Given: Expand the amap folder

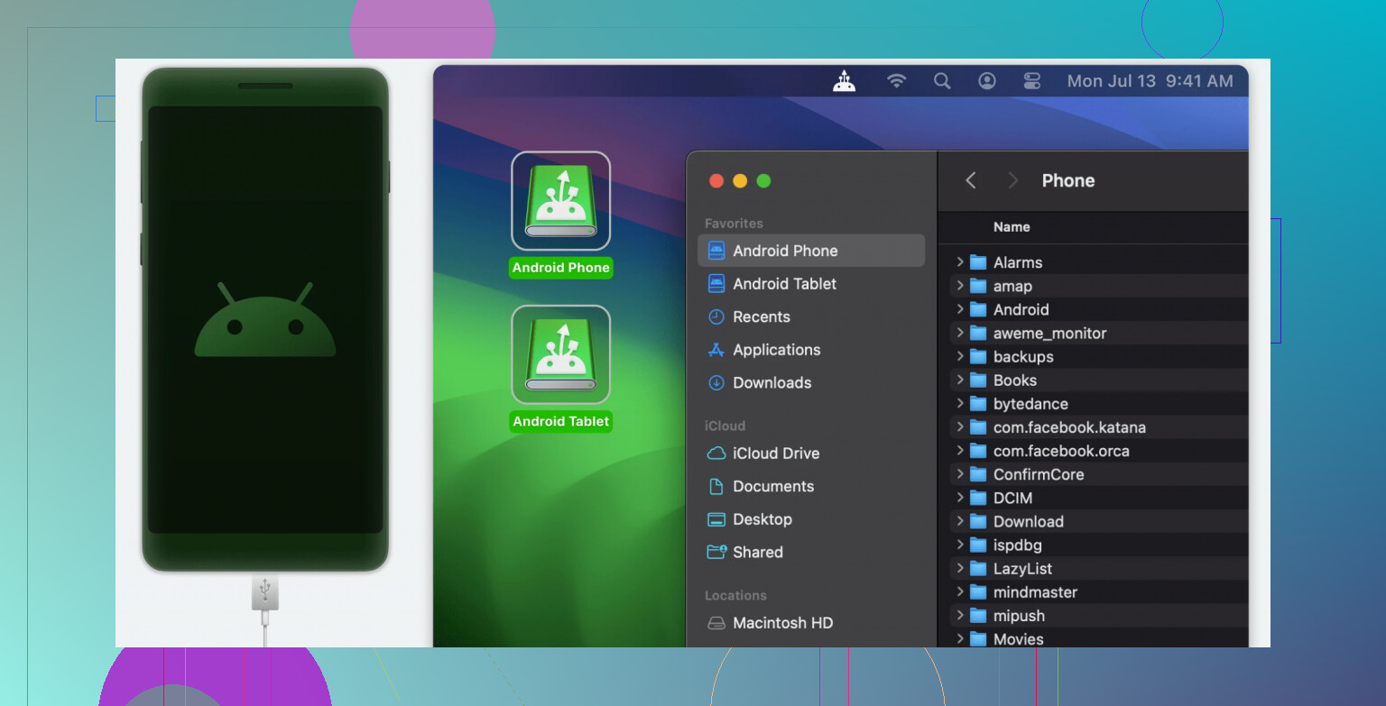Looking at the screenshot, I should coord(960,286).
